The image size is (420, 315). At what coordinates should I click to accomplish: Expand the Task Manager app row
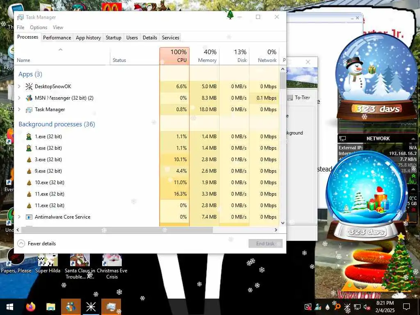(19, 110)
